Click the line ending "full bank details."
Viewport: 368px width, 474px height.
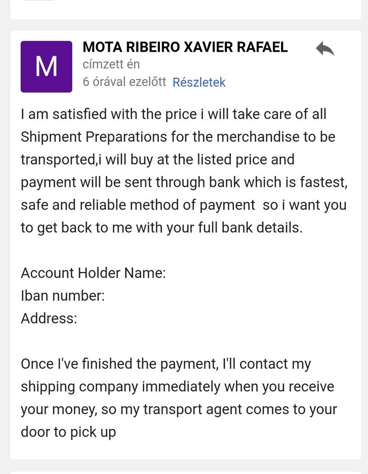coord(161,228)
